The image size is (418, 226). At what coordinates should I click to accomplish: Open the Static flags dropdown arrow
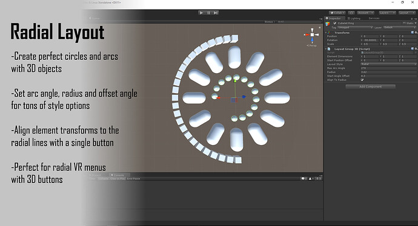click(x=416, y=23)
